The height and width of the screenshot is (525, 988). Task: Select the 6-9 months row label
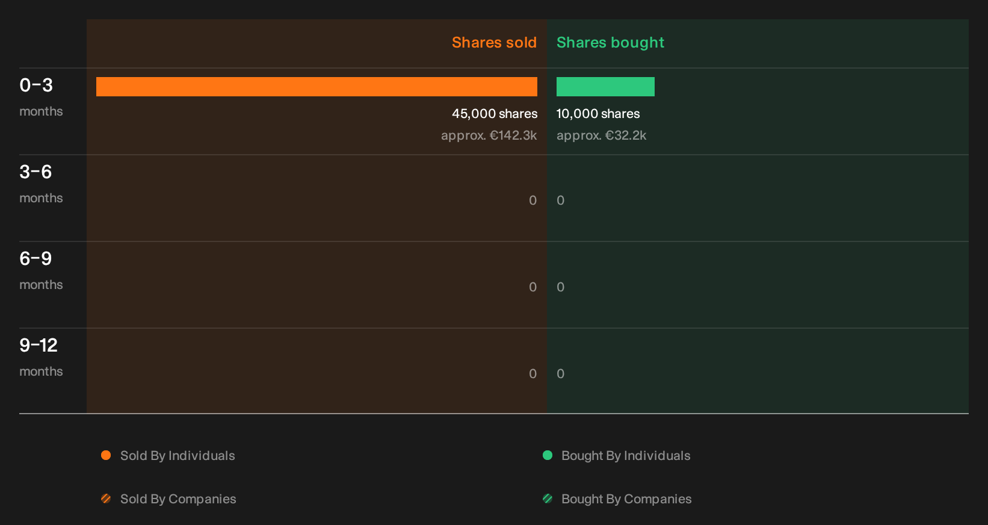click(x=41, y=271)
